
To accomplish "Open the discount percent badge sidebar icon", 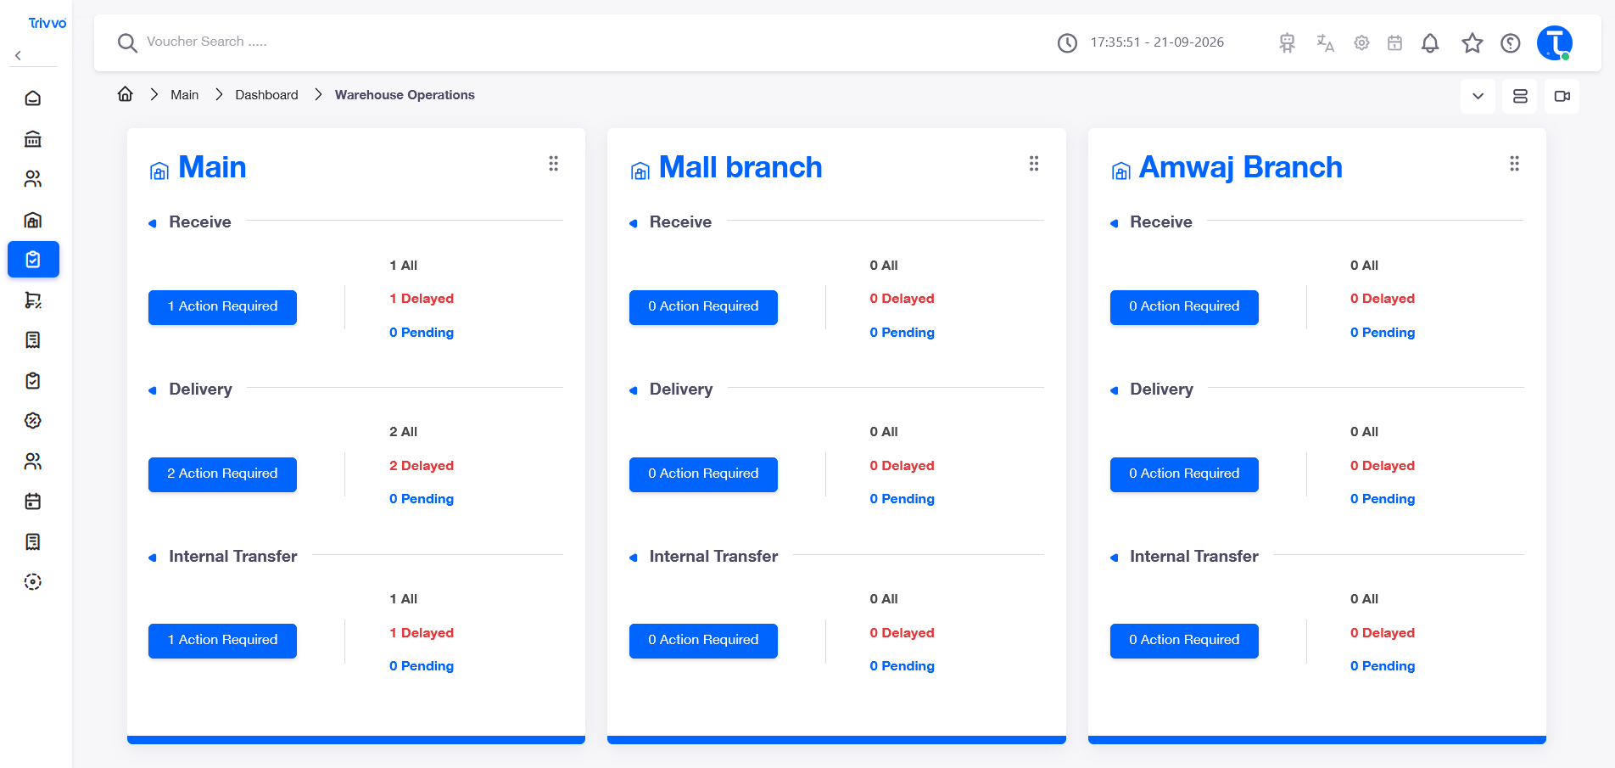I will (x=33, y=421).
